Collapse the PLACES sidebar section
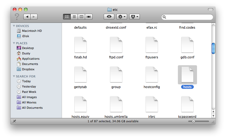This screenshot has width=226, height=139. [14, 43]
